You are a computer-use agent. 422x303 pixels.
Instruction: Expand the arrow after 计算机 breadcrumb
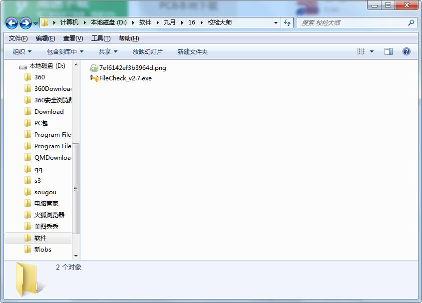coord(85,22)
